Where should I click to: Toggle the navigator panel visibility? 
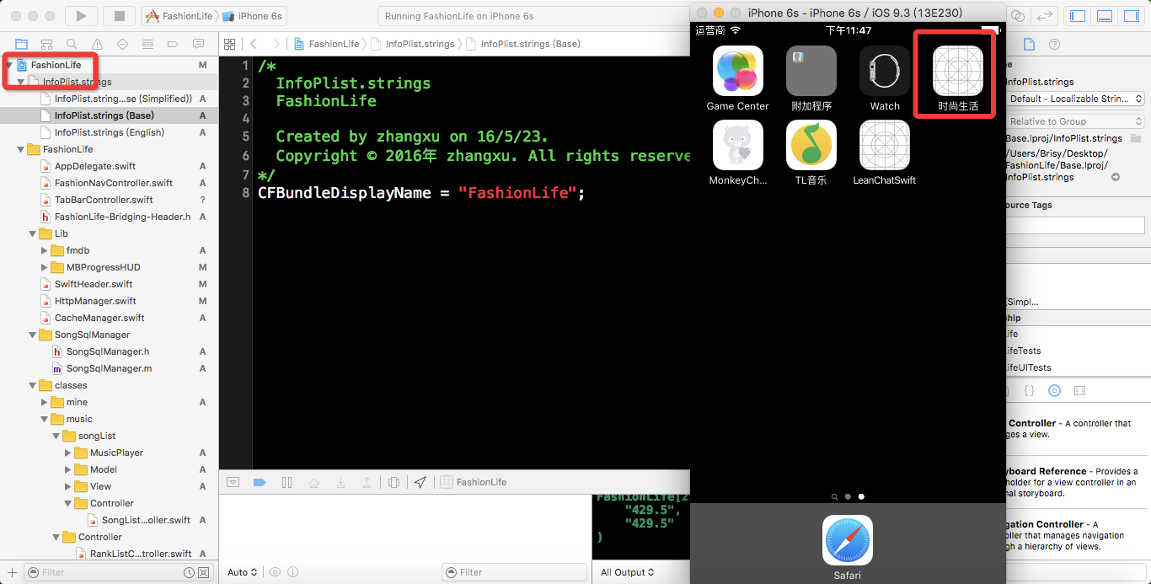(x=1077, y=16)
